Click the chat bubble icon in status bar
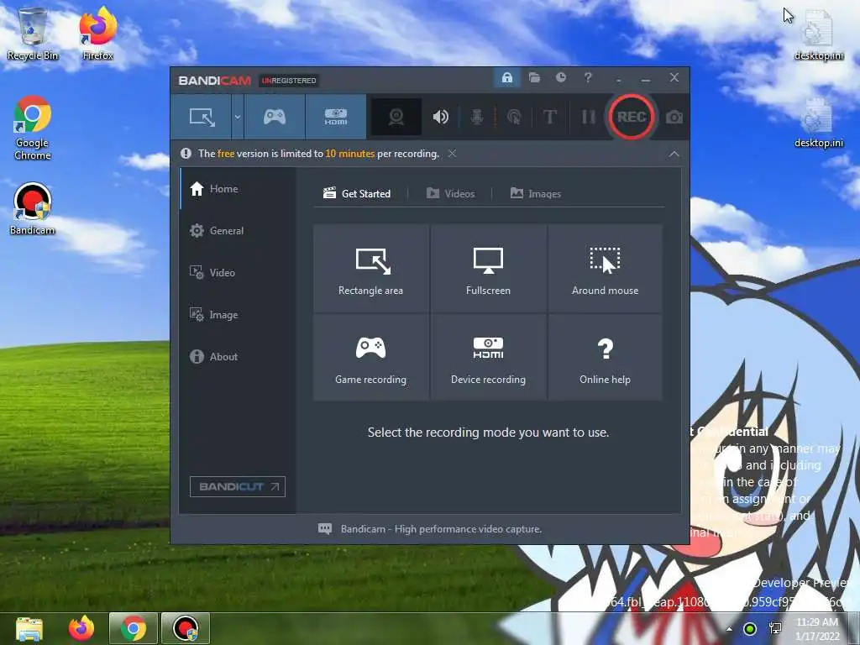Screen dimensions: 860x645 pos(325,529)
